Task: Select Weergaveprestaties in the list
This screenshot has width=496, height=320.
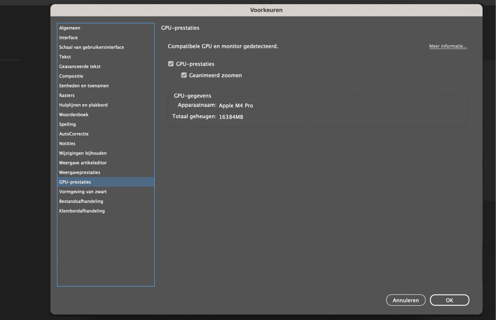Action: [80, 172]
